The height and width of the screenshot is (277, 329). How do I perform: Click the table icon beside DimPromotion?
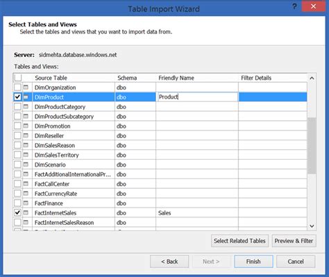(26, 126)
